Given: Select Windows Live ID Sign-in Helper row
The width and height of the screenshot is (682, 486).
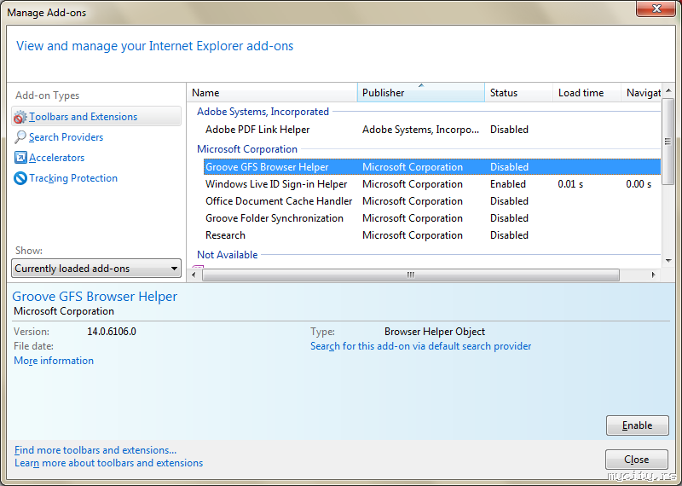Looking at the screenshot, I should [276, 184].
